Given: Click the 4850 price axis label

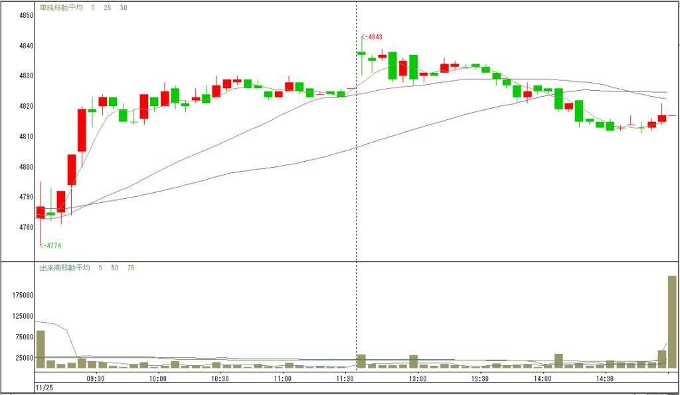Looking at the screenshot, I should [x=27, y=16].
